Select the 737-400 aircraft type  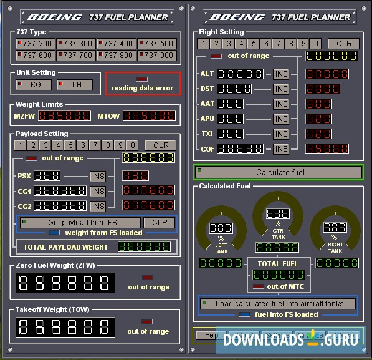pos(117,44)
